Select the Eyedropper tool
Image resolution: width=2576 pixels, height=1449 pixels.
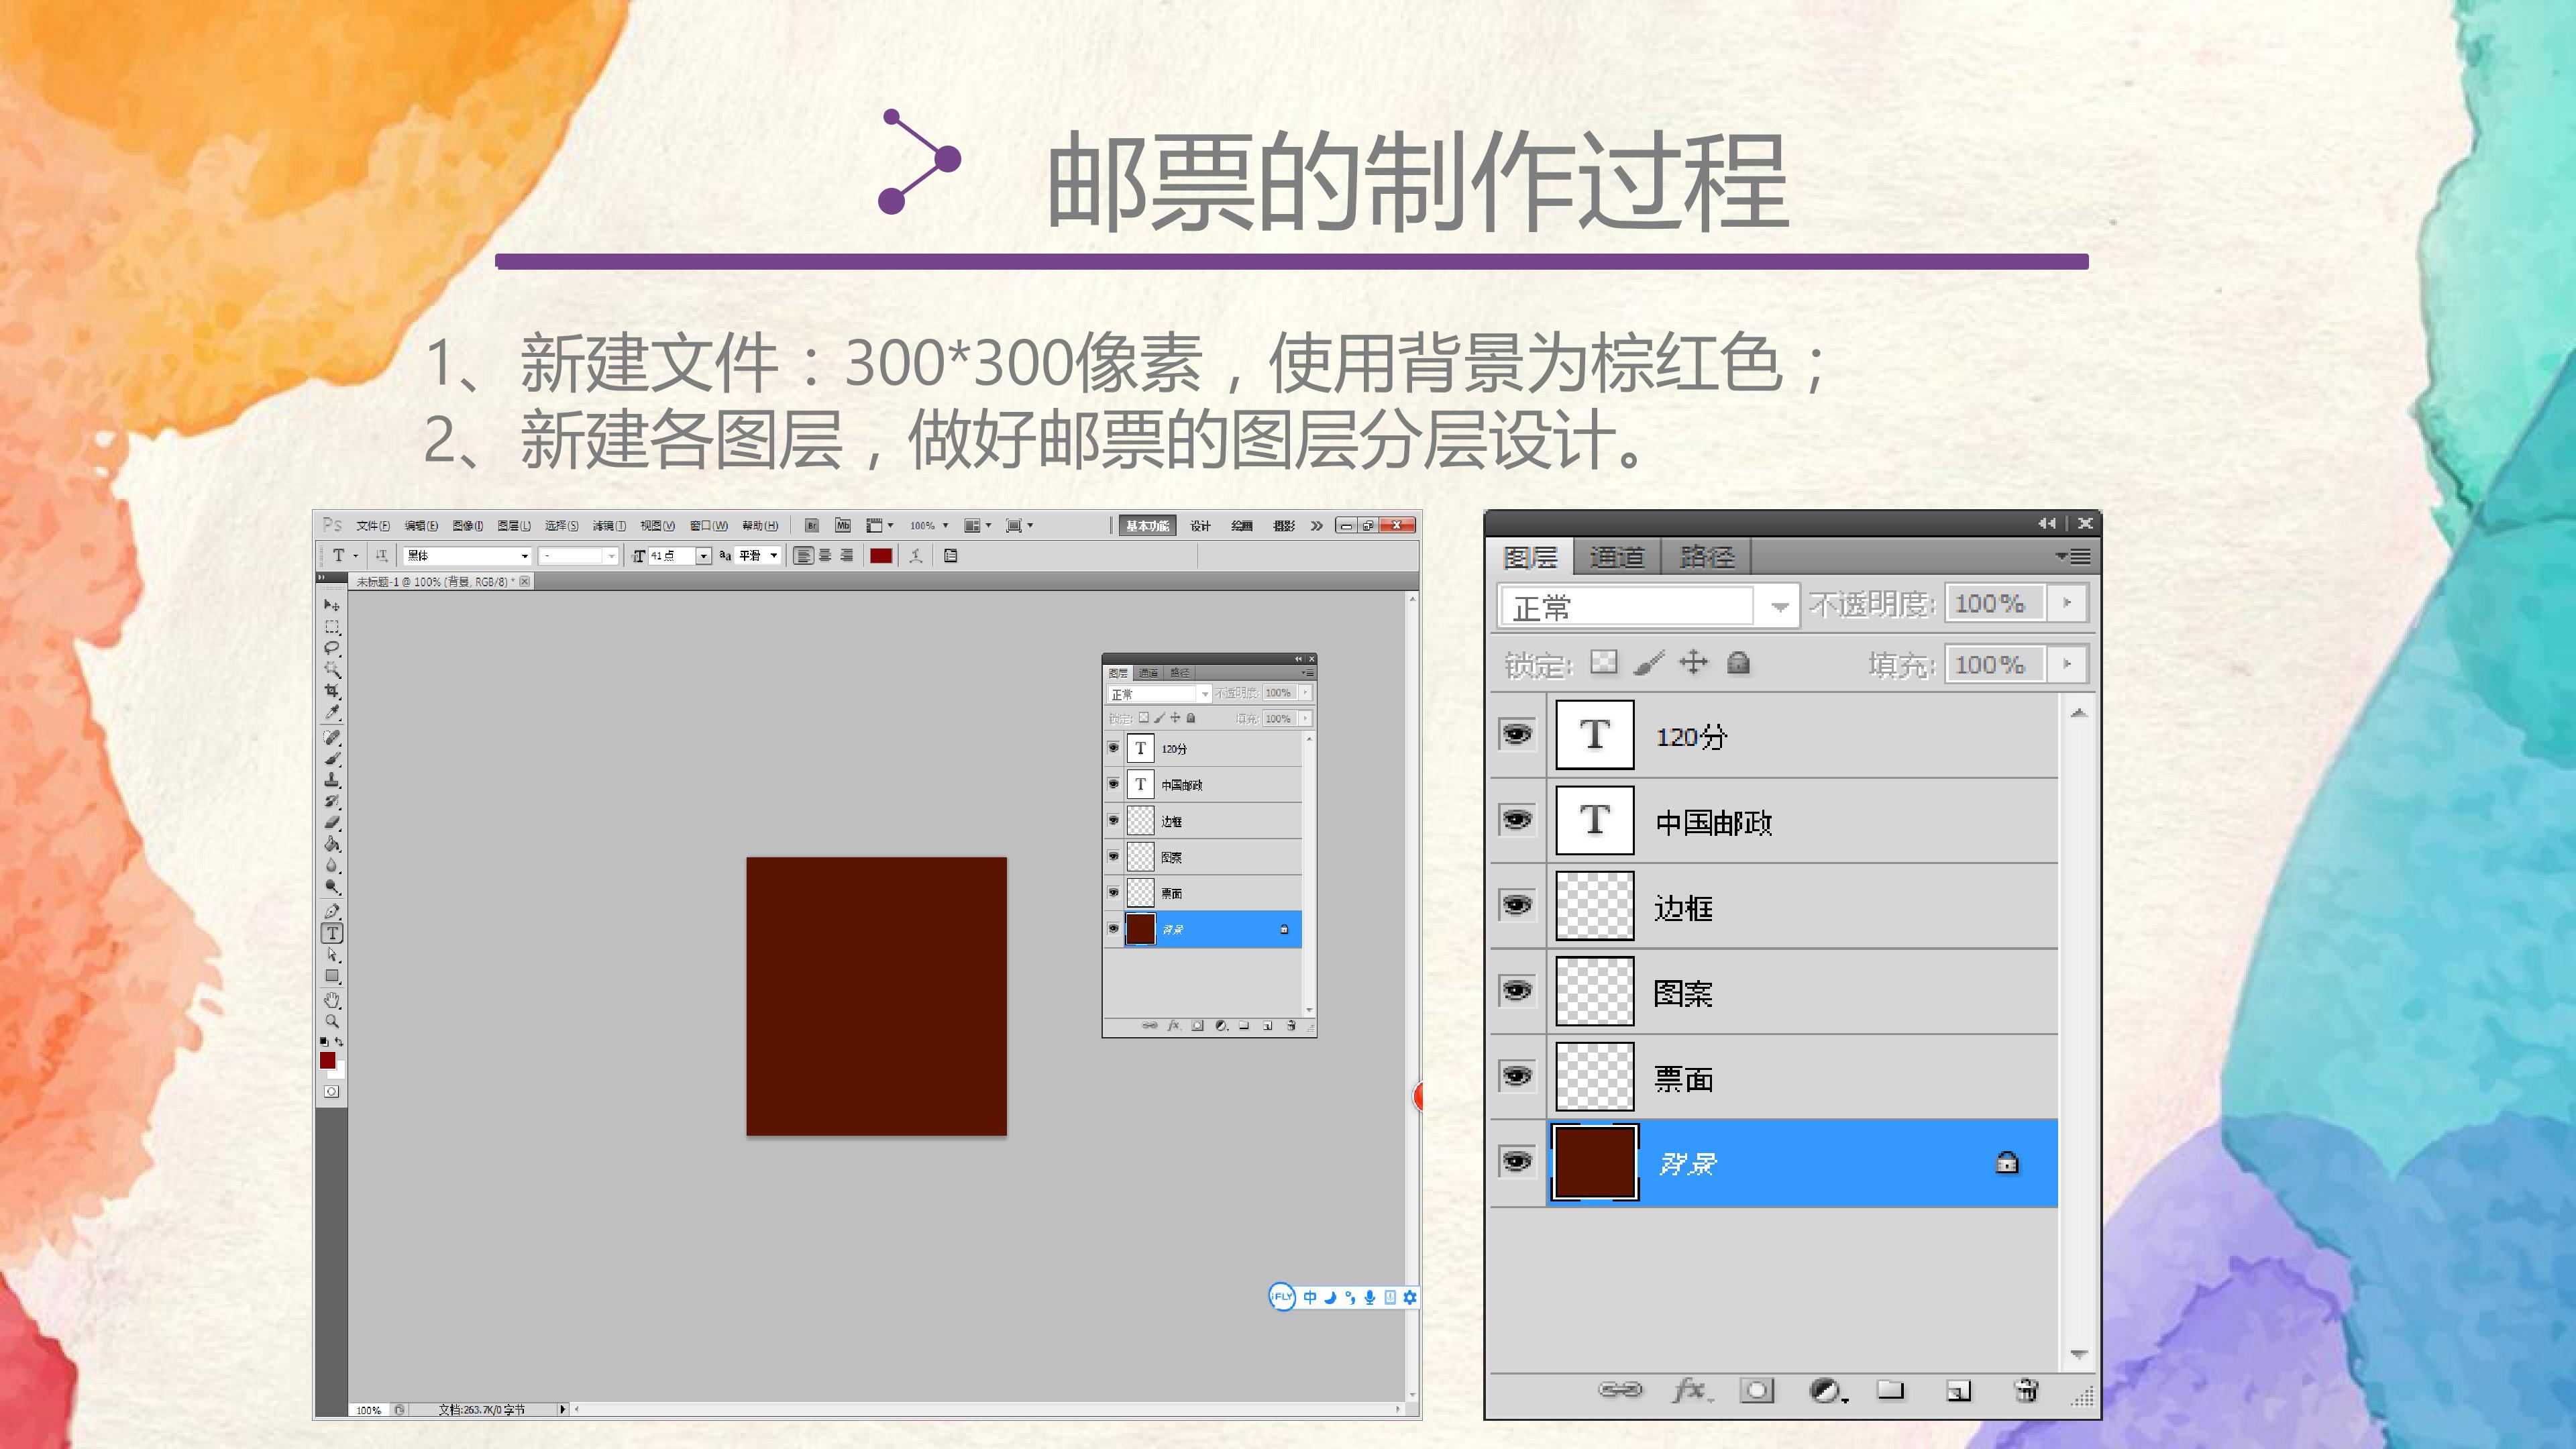332,712
